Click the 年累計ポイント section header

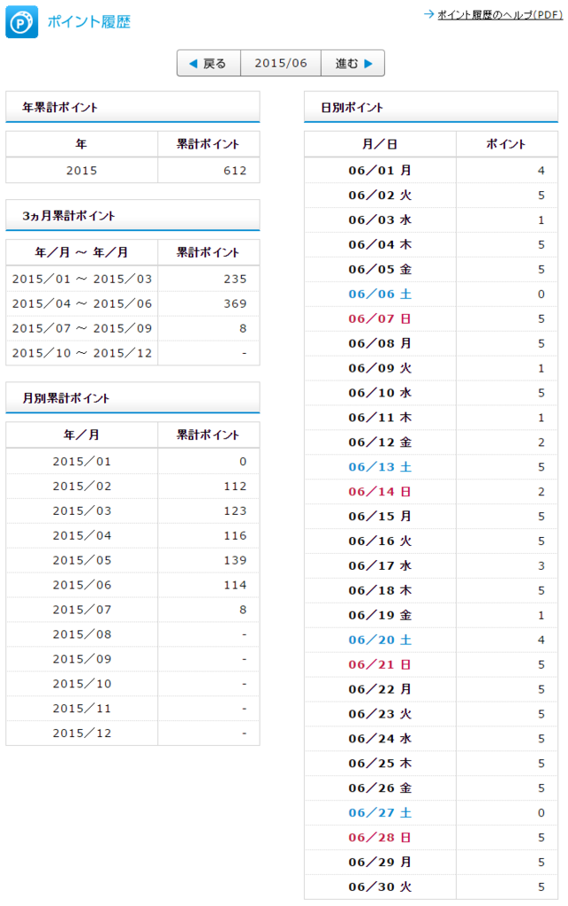coord(133,107)
